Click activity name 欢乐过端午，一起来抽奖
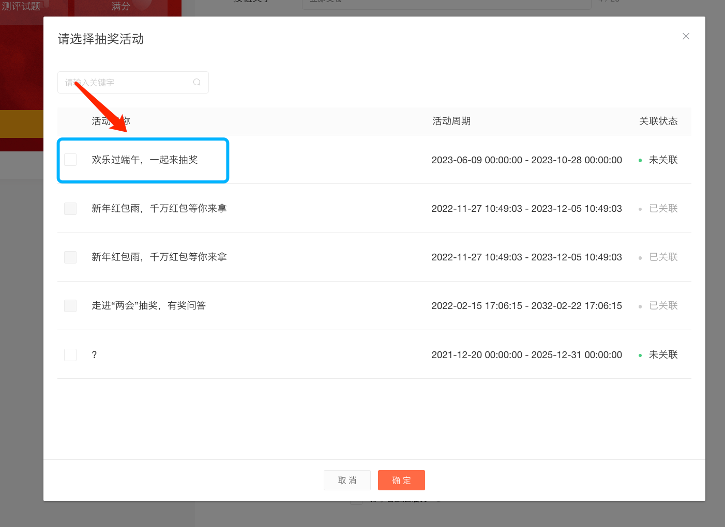This screenshot has width=725, height=527. point(145,160)
